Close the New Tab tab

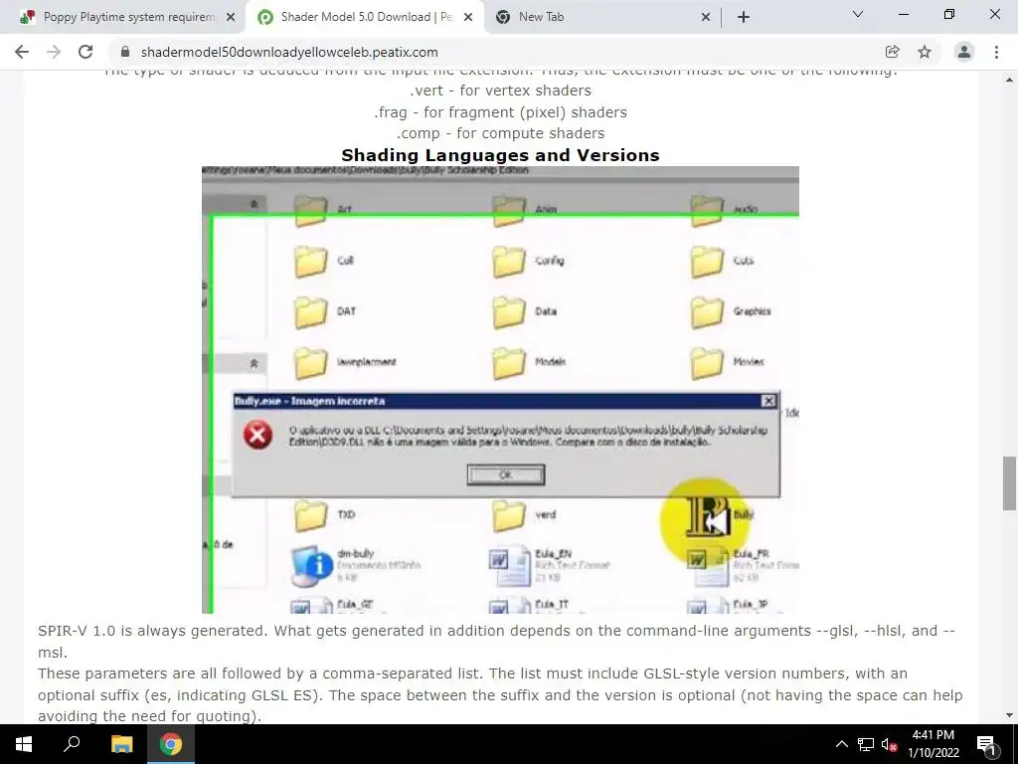click(x=706, y=17)
